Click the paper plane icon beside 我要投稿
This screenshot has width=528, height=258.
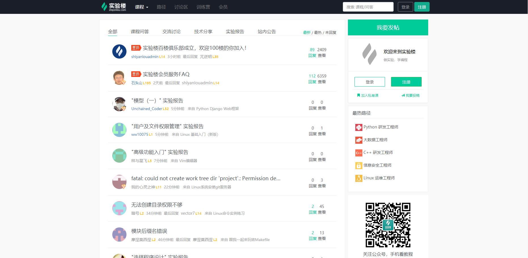(x=404, y=95)
